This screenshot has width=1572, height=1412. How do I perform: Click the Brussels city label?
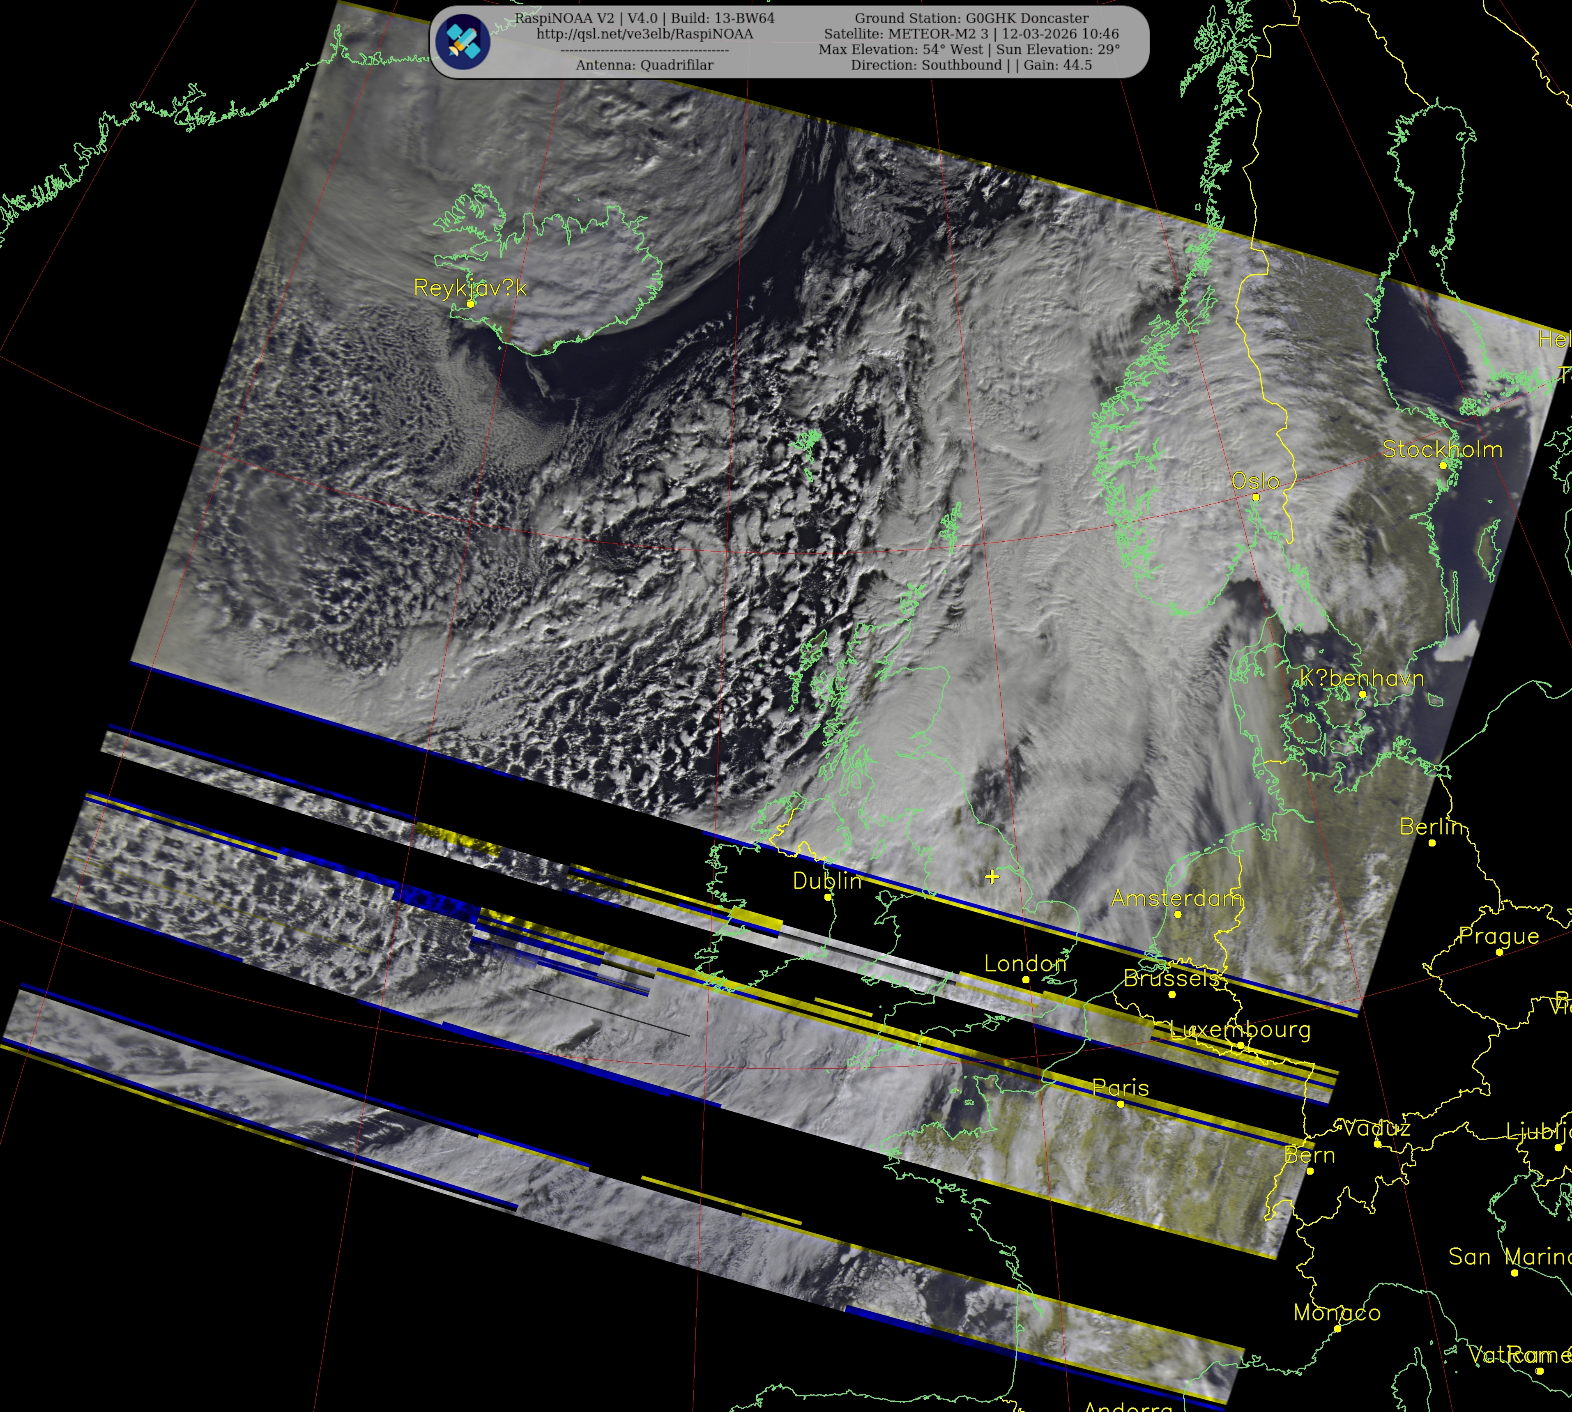click(1172, 978)
